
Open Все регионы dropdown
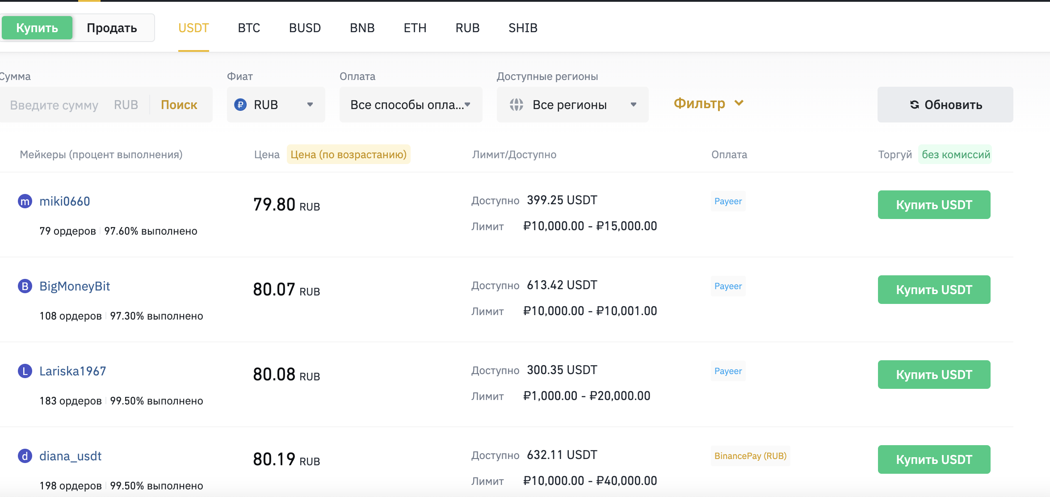click(572, 105)
